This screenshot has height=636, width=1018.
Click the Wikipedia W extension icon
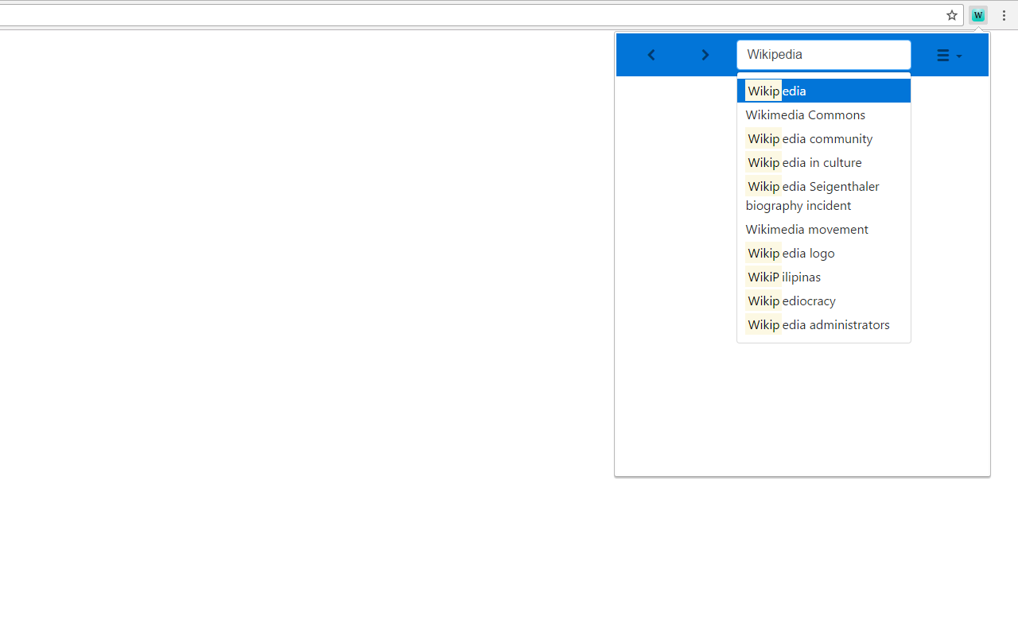tap(977, 14)
